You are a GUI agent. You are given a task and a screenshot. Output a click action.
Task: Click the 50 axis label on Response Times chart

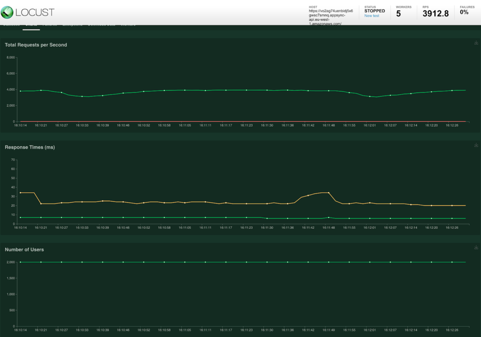[x=13, y=178]
